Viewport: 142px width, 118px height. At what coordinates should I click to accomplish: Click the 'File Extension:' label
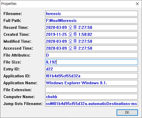(17, 90)
